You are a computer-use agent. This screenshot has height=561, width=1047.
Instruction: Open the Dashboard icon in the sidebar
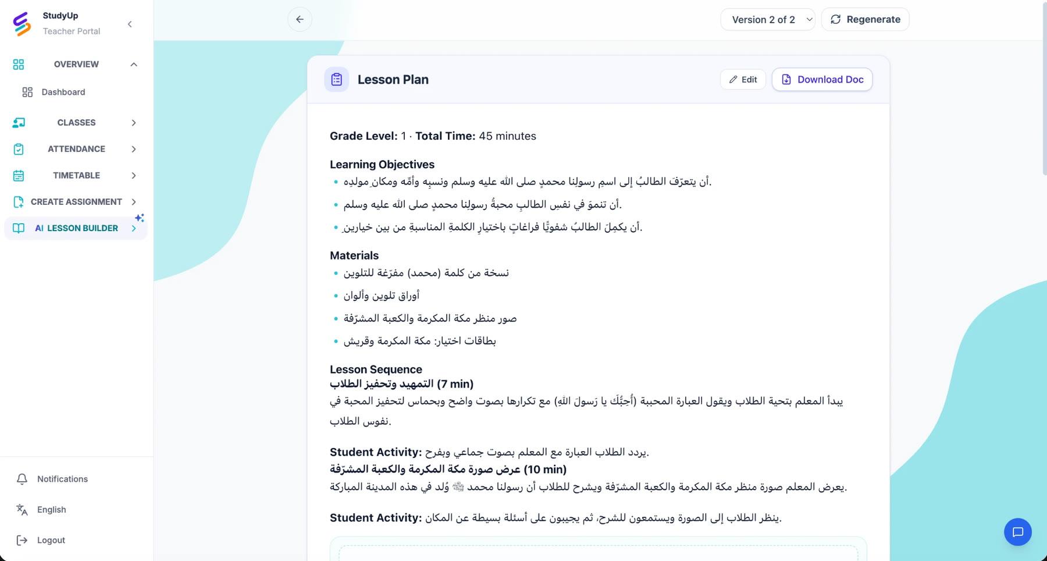27,92
